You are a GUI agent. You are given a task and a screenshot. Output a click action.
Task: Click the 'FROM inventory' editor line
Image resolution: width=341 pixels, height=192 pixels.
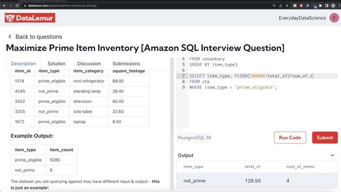[x=207, y=59]
